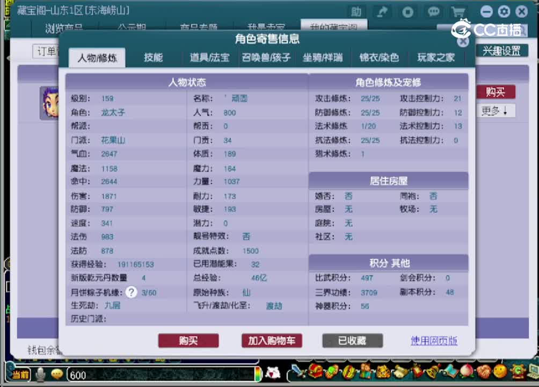Open 使用网页版 link

coord(433,341)
